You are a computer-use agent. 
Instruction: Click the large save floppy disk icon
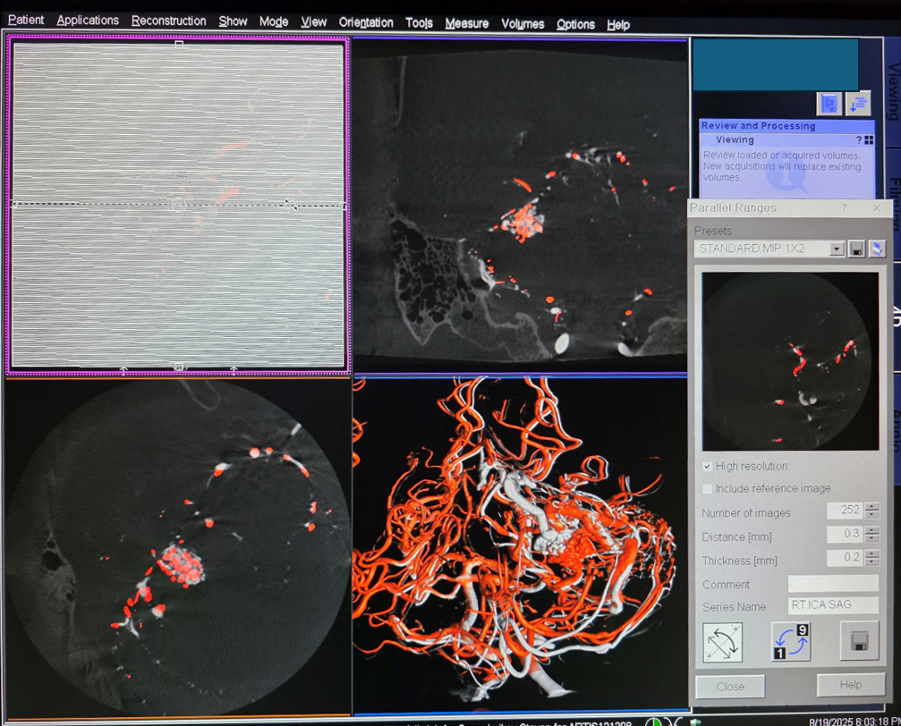point(859,642)
